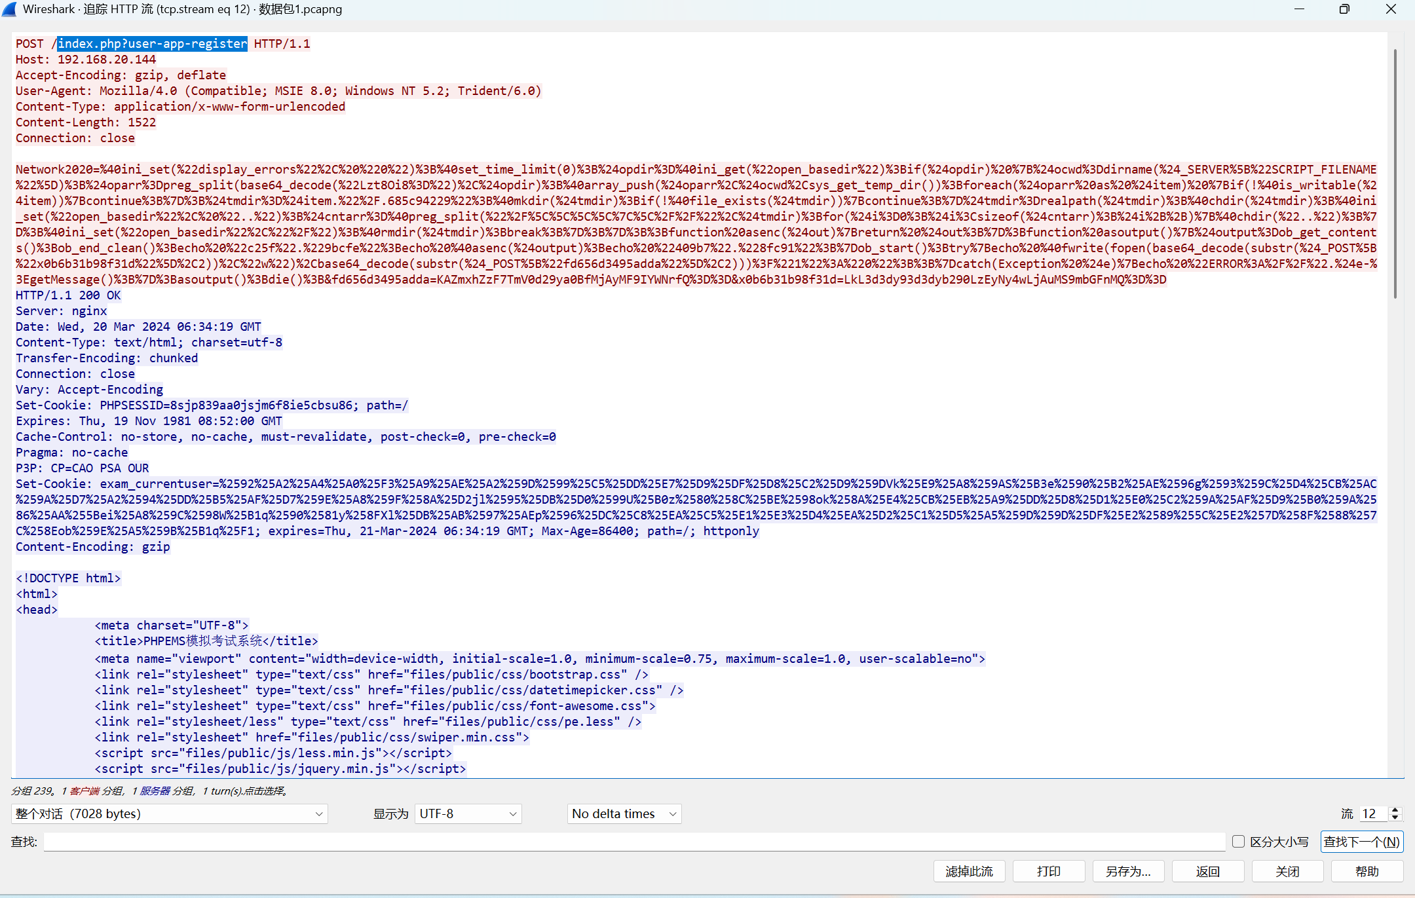Increase the stream number with up arrow
Screen dimensions: 1415x898
click(x=1395, y=810)
